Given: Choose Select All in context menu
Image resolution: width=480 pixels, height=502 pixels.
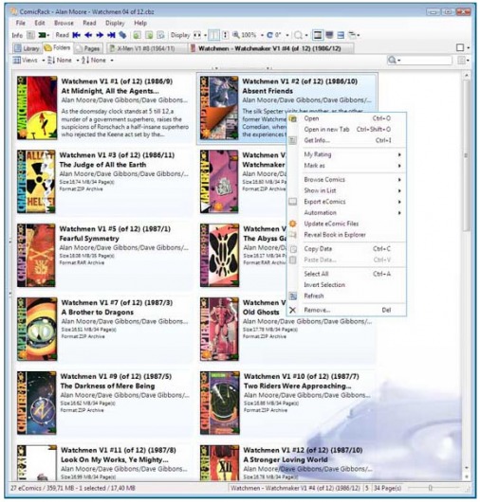Looking at the screenshot, I should (x=347, y=274).
